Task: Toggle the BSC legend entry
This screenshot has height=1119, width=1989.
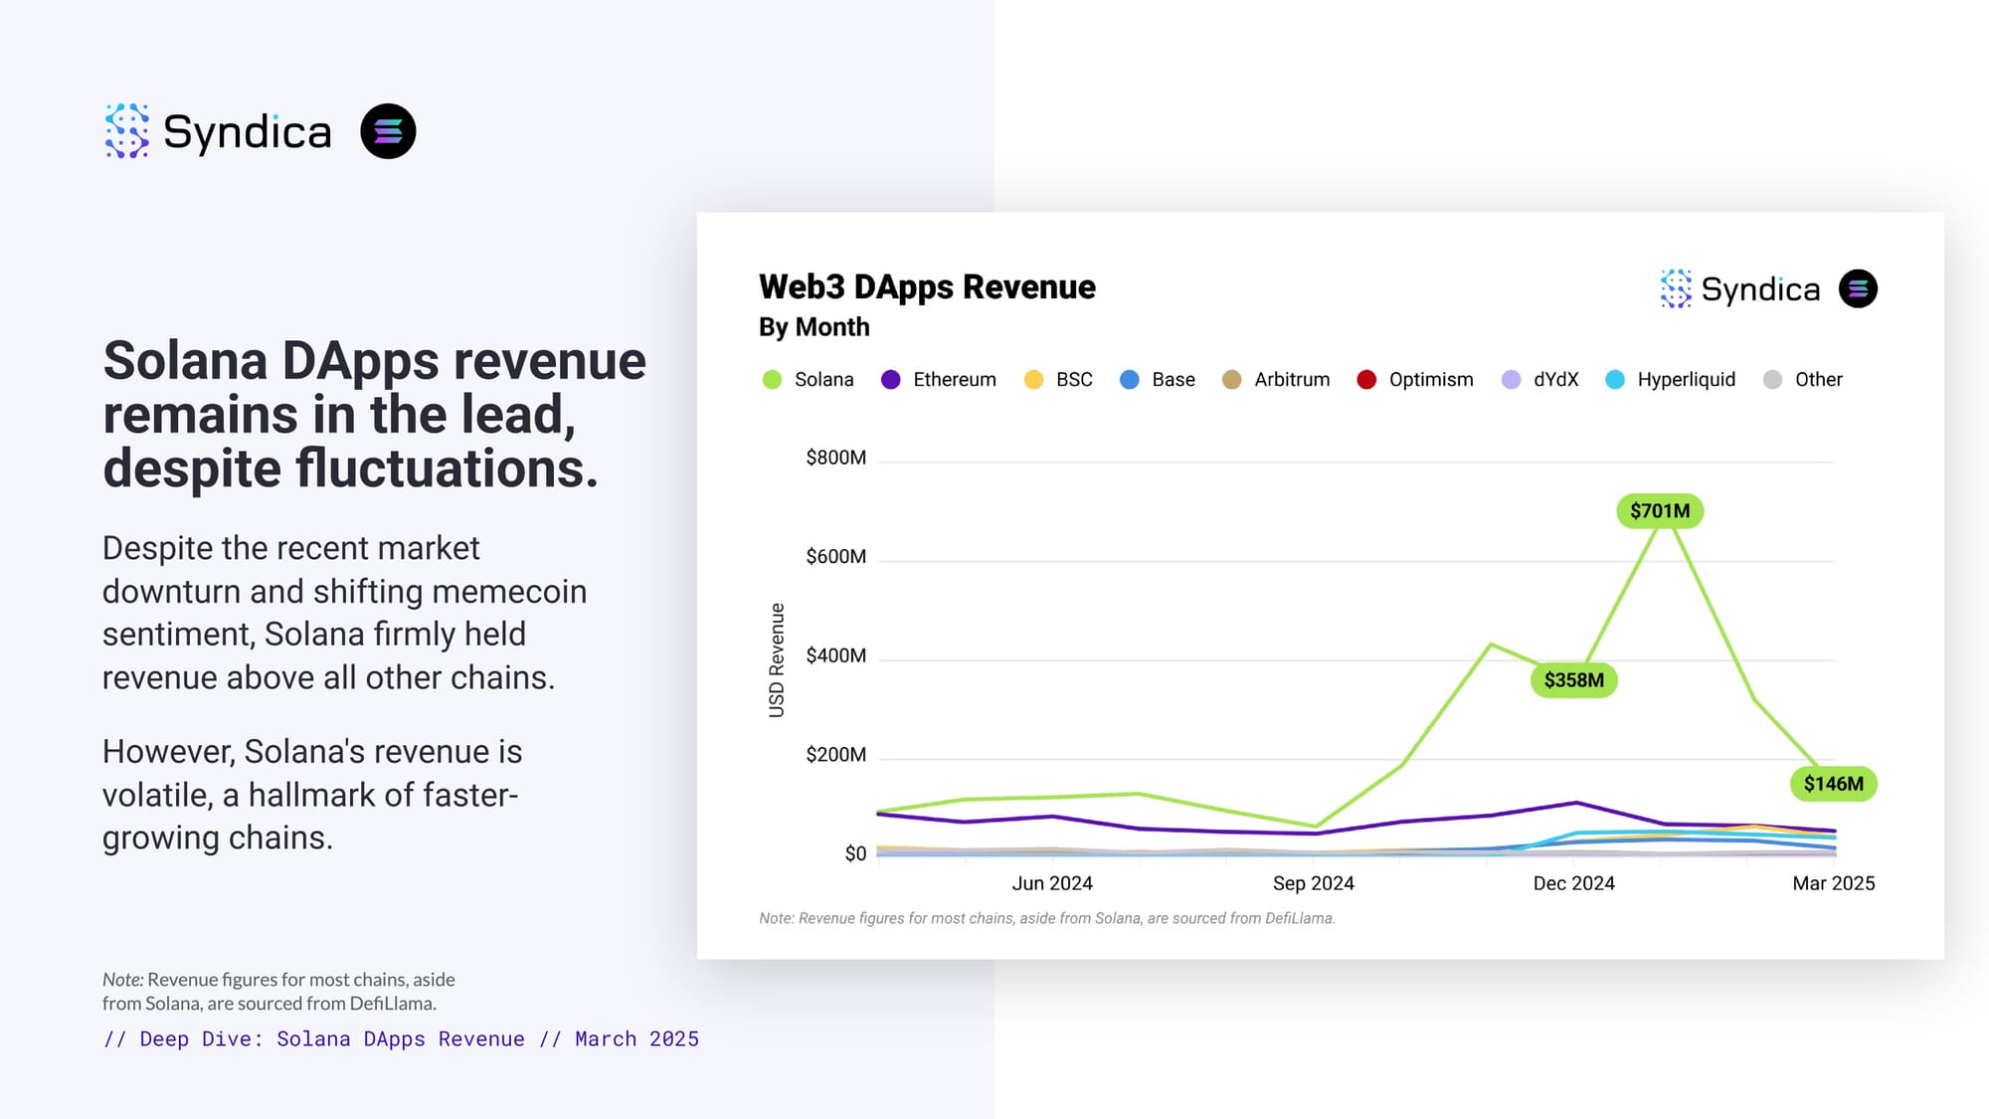Action: tap(1058, 379)
